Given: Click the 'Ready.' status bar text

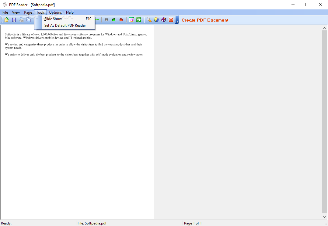Looking at the screenshot, I should click(6, 223).
